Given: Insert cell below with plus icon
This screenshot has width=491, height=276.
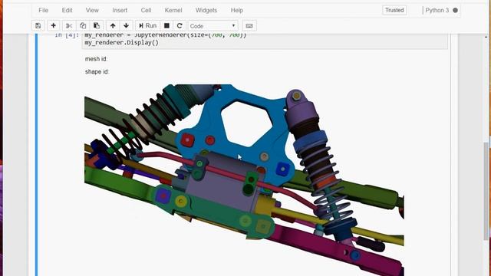Looking at the screenshot, I should point(53,25).
